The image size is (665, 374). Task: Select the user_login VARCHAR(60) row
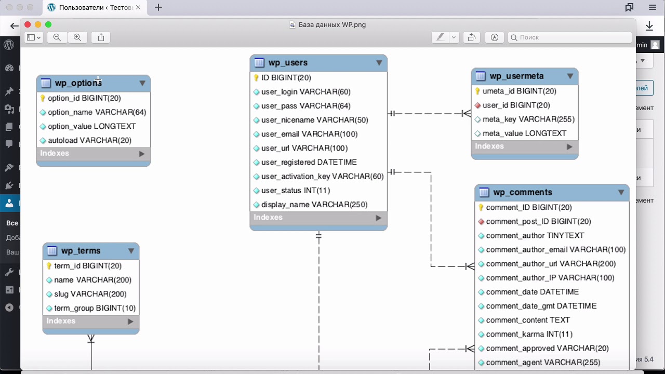[x=318, y=92]
